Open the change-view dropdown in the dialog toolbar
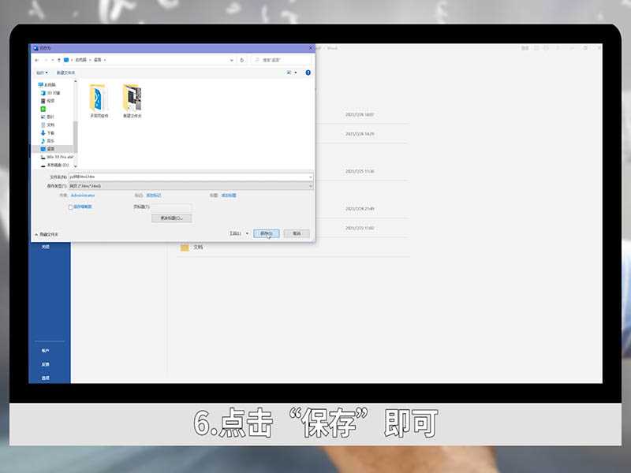This screenshot has height=473, width=631. [292, 73]
